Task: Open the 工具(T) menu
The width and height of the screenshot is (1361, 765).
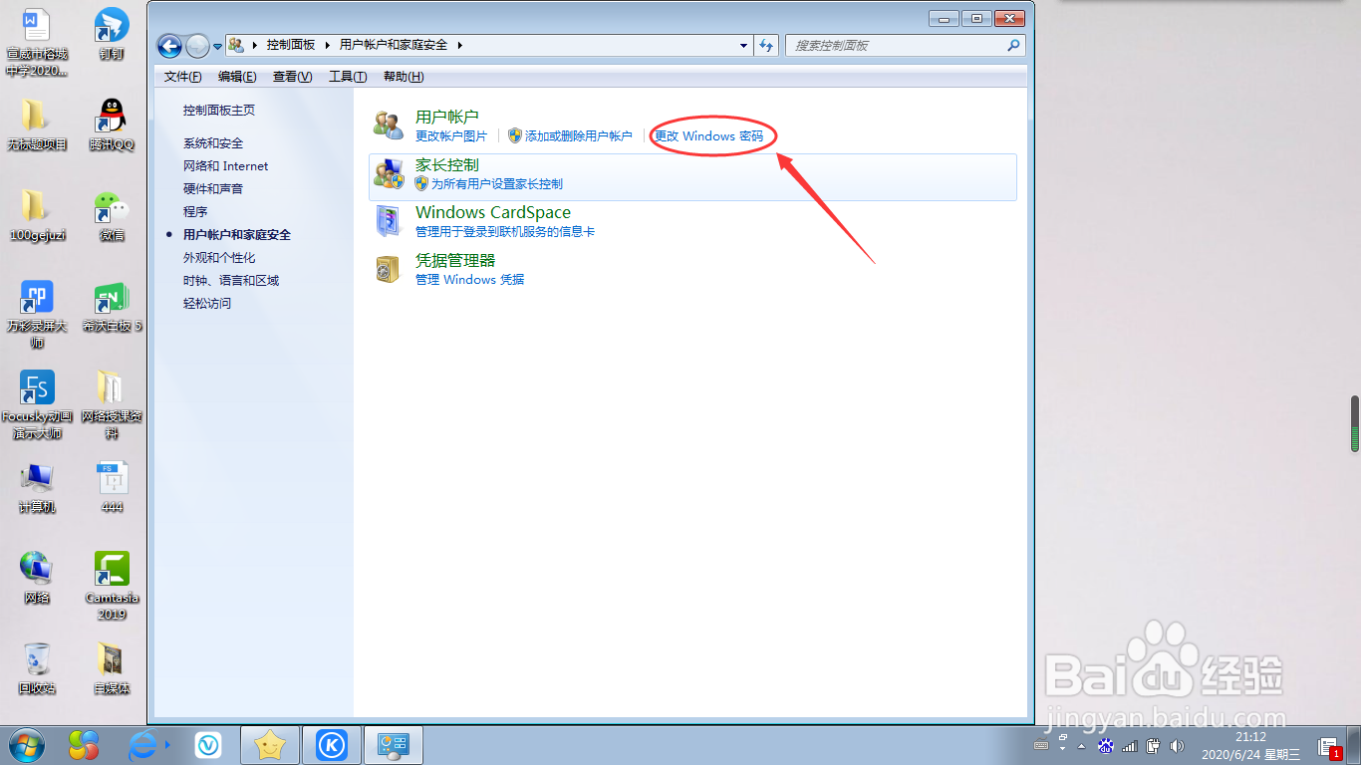Action: point(348,77)
